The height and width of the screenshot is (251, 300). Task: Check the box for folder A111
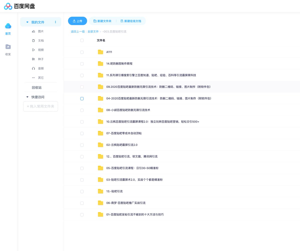tap(82, 52)
